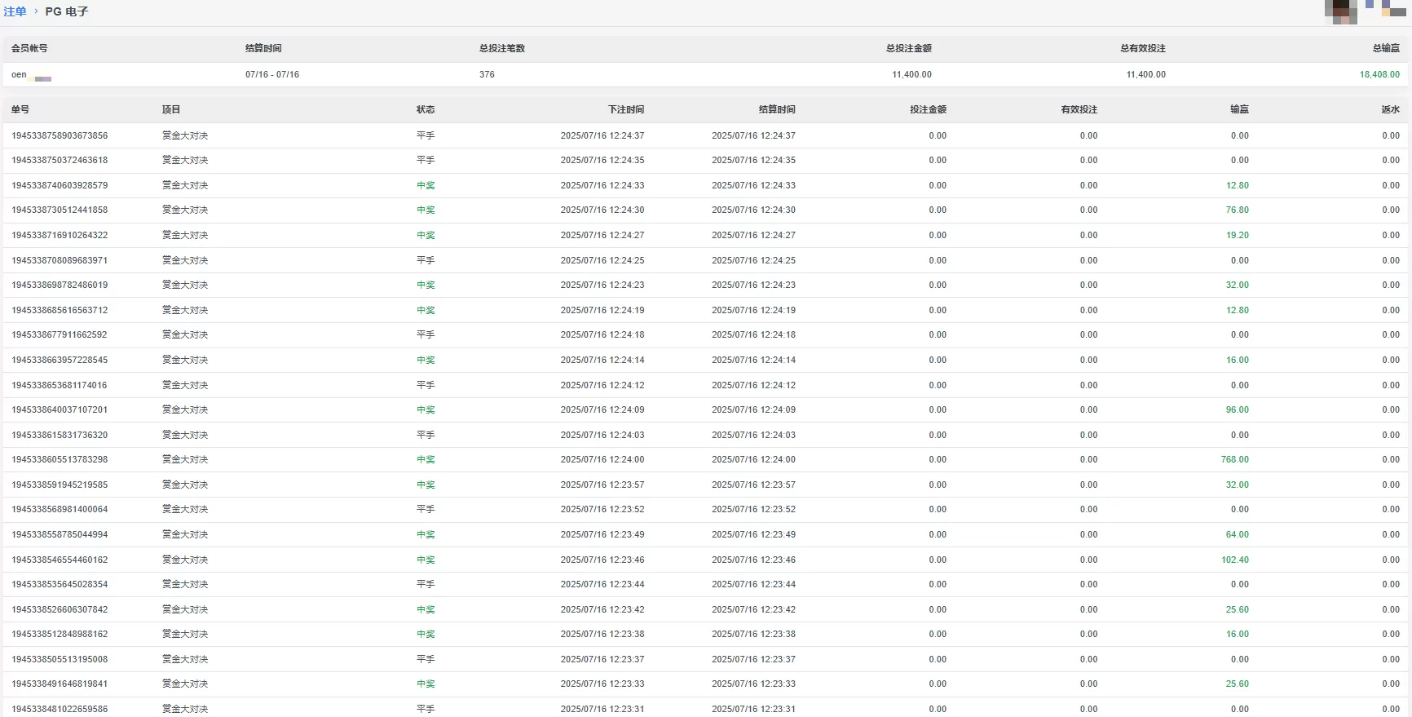Click the win amount 768.00
This screenshot has width=1412, height=717.
(x=1234, y=459)
